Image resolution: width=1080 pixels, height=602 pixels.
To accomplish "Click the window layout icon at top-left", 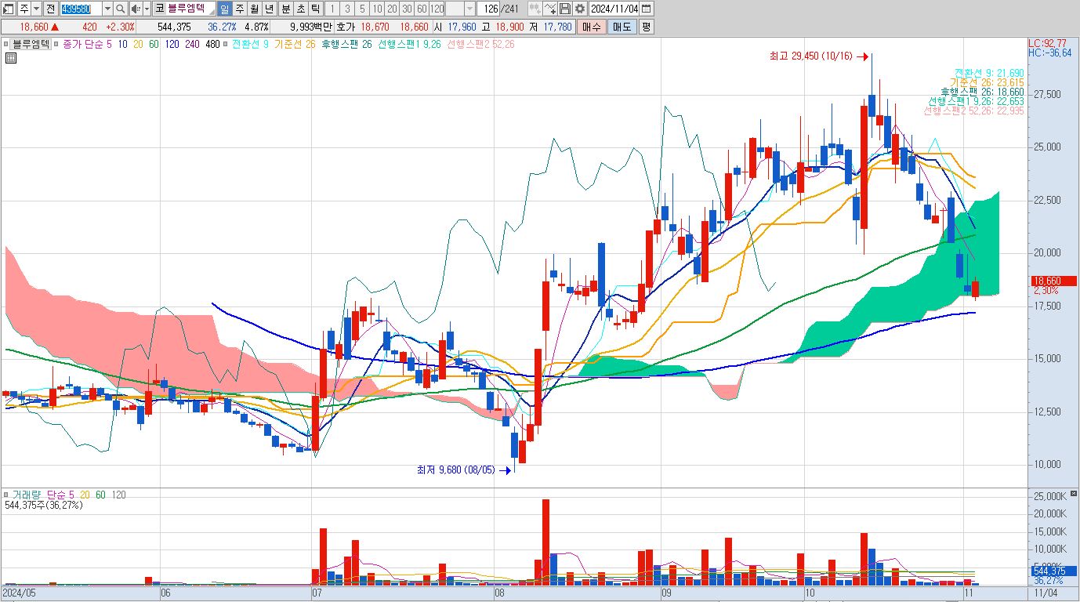I will [x=9, y=9].
